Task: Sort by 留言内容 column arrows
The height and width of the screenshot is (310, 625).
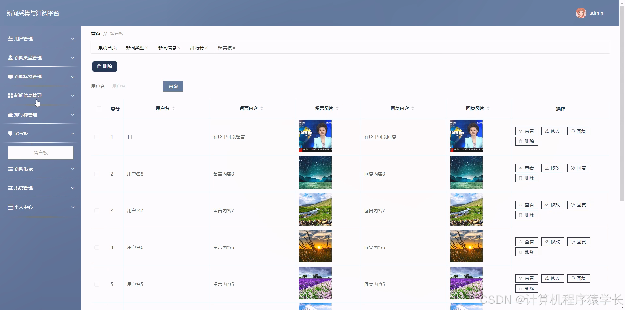Action: pos(262,108)
